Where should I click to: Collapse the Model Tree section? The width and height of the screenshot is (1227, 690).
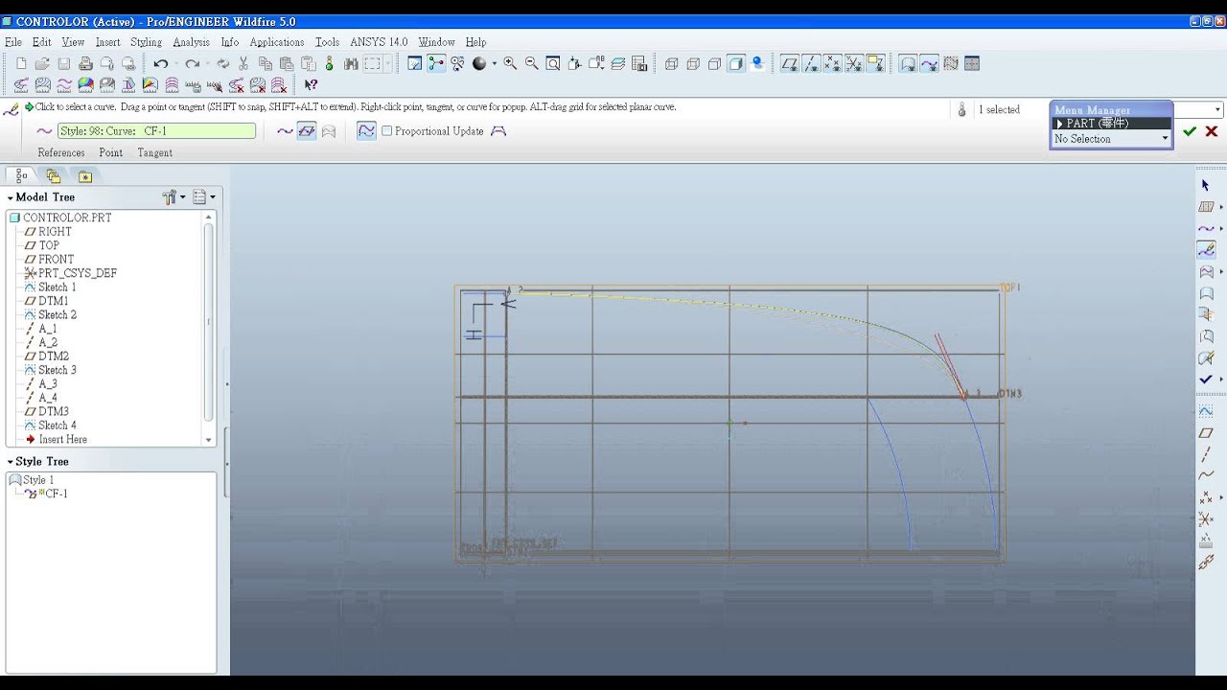(x=11, y=197)
